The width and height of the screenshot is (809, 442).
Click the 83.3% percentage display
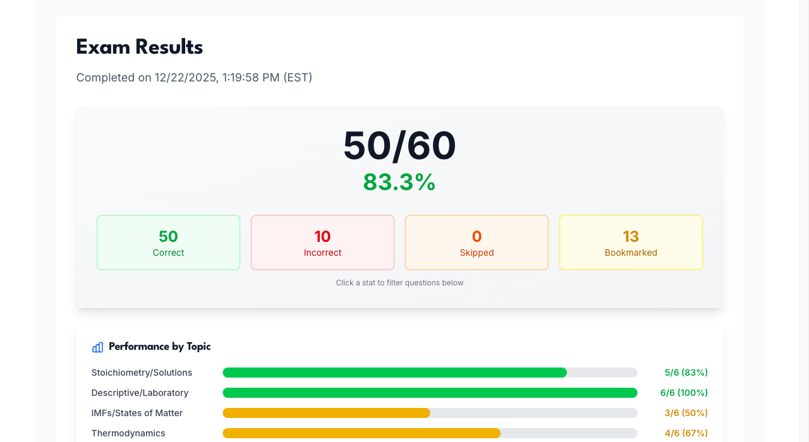pos(399,182)
